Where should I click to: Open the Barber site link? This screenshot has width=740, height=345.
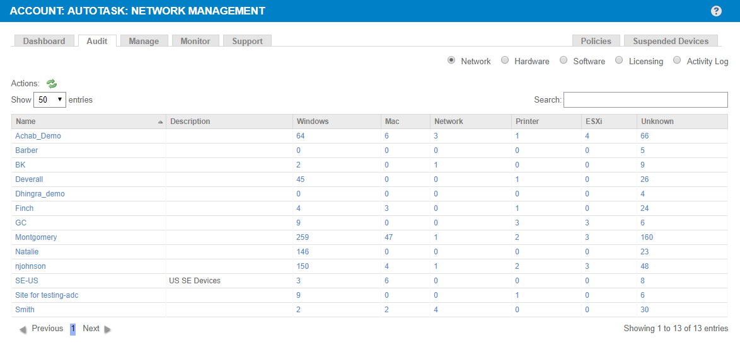(x=26, y=150)
